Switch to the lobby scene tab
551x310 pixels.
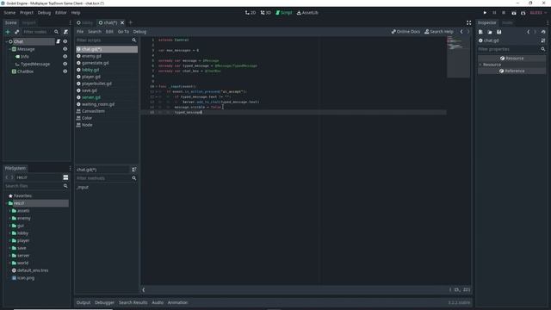pos(84,22)
